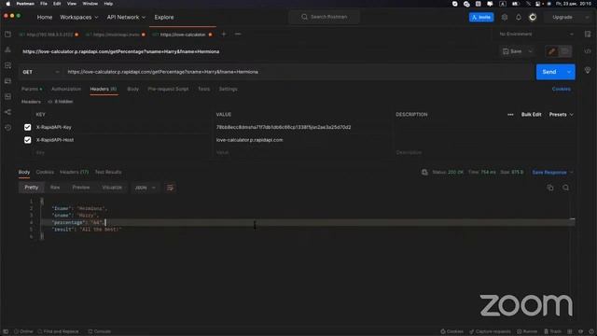
Task: Click the Upgrade button
Action: pos(562,17)
